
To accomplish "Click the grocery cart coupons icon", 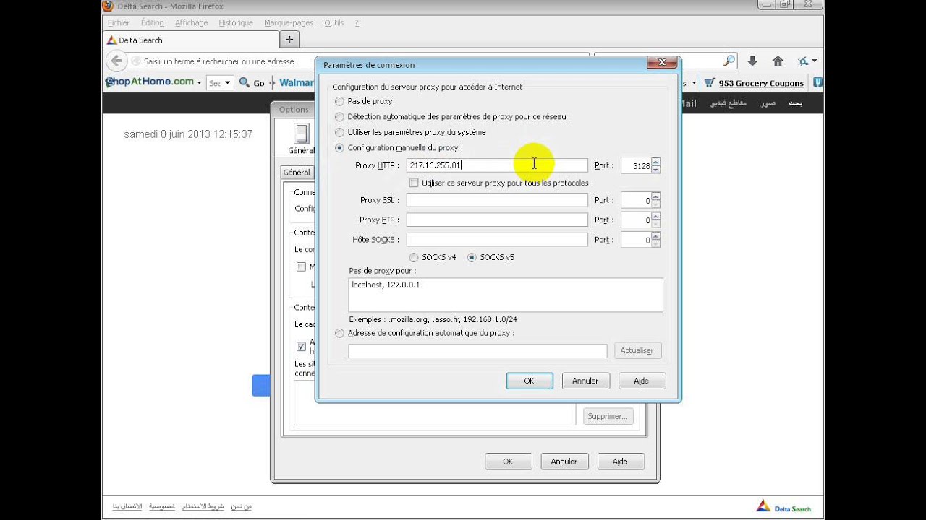I will [709, 83].
